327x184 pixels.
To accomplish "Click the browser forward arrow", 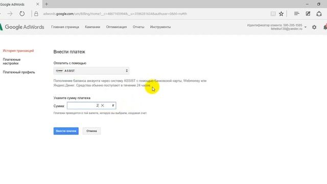I will [10, 14].
